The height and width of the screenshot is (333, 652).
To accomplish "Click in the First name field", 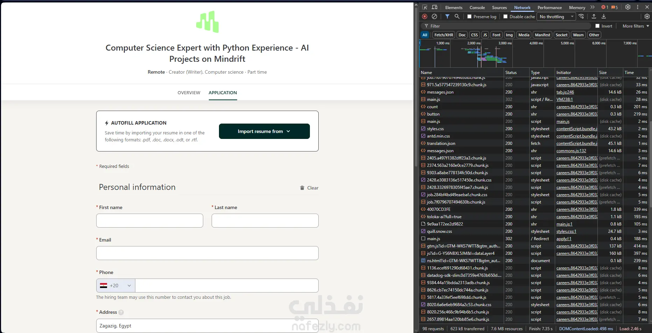I will tap(150, 221).
